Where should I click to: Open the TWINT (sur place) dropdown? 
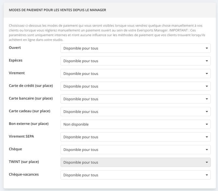coord(136,162)
